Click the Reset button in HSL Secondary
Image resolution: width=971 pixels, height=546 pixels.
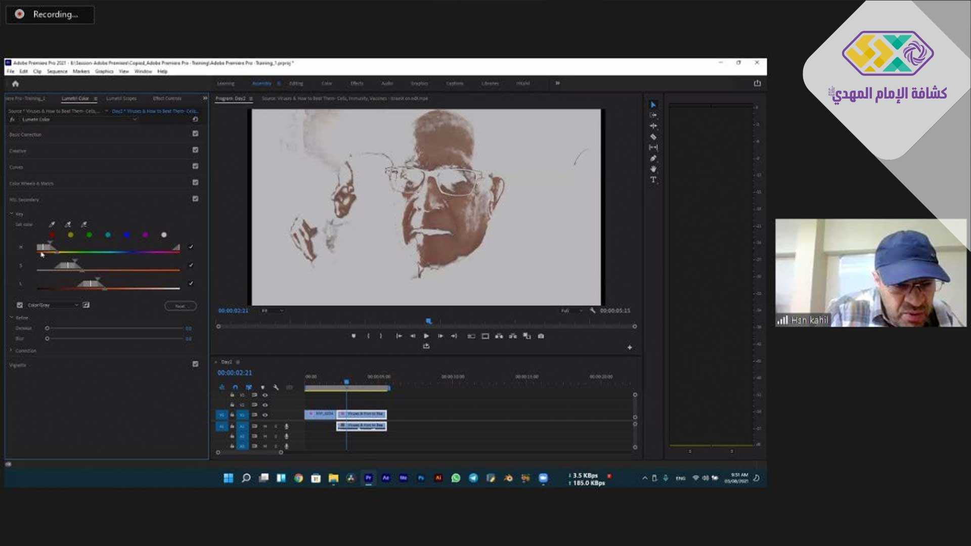(180, 306)
